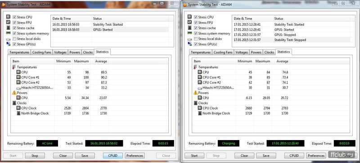Click the Stress CPU chip icon in left window

coord(8,17)
